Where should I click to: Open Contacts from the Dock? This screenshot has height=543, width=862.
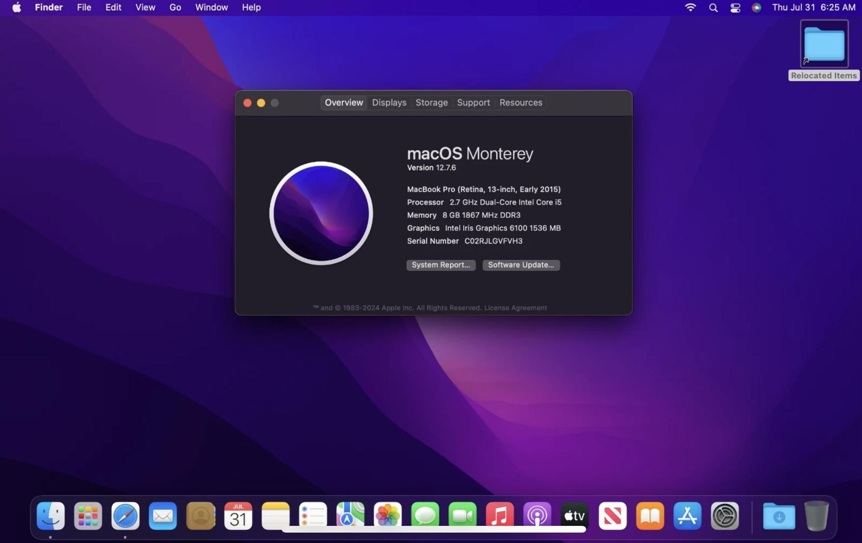[x=201, y=516]
